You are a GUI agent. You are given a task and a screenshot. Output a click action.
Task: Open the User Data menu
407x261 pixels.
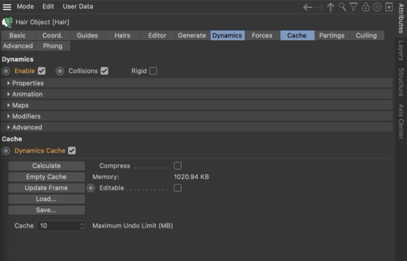tap(78, 6)
